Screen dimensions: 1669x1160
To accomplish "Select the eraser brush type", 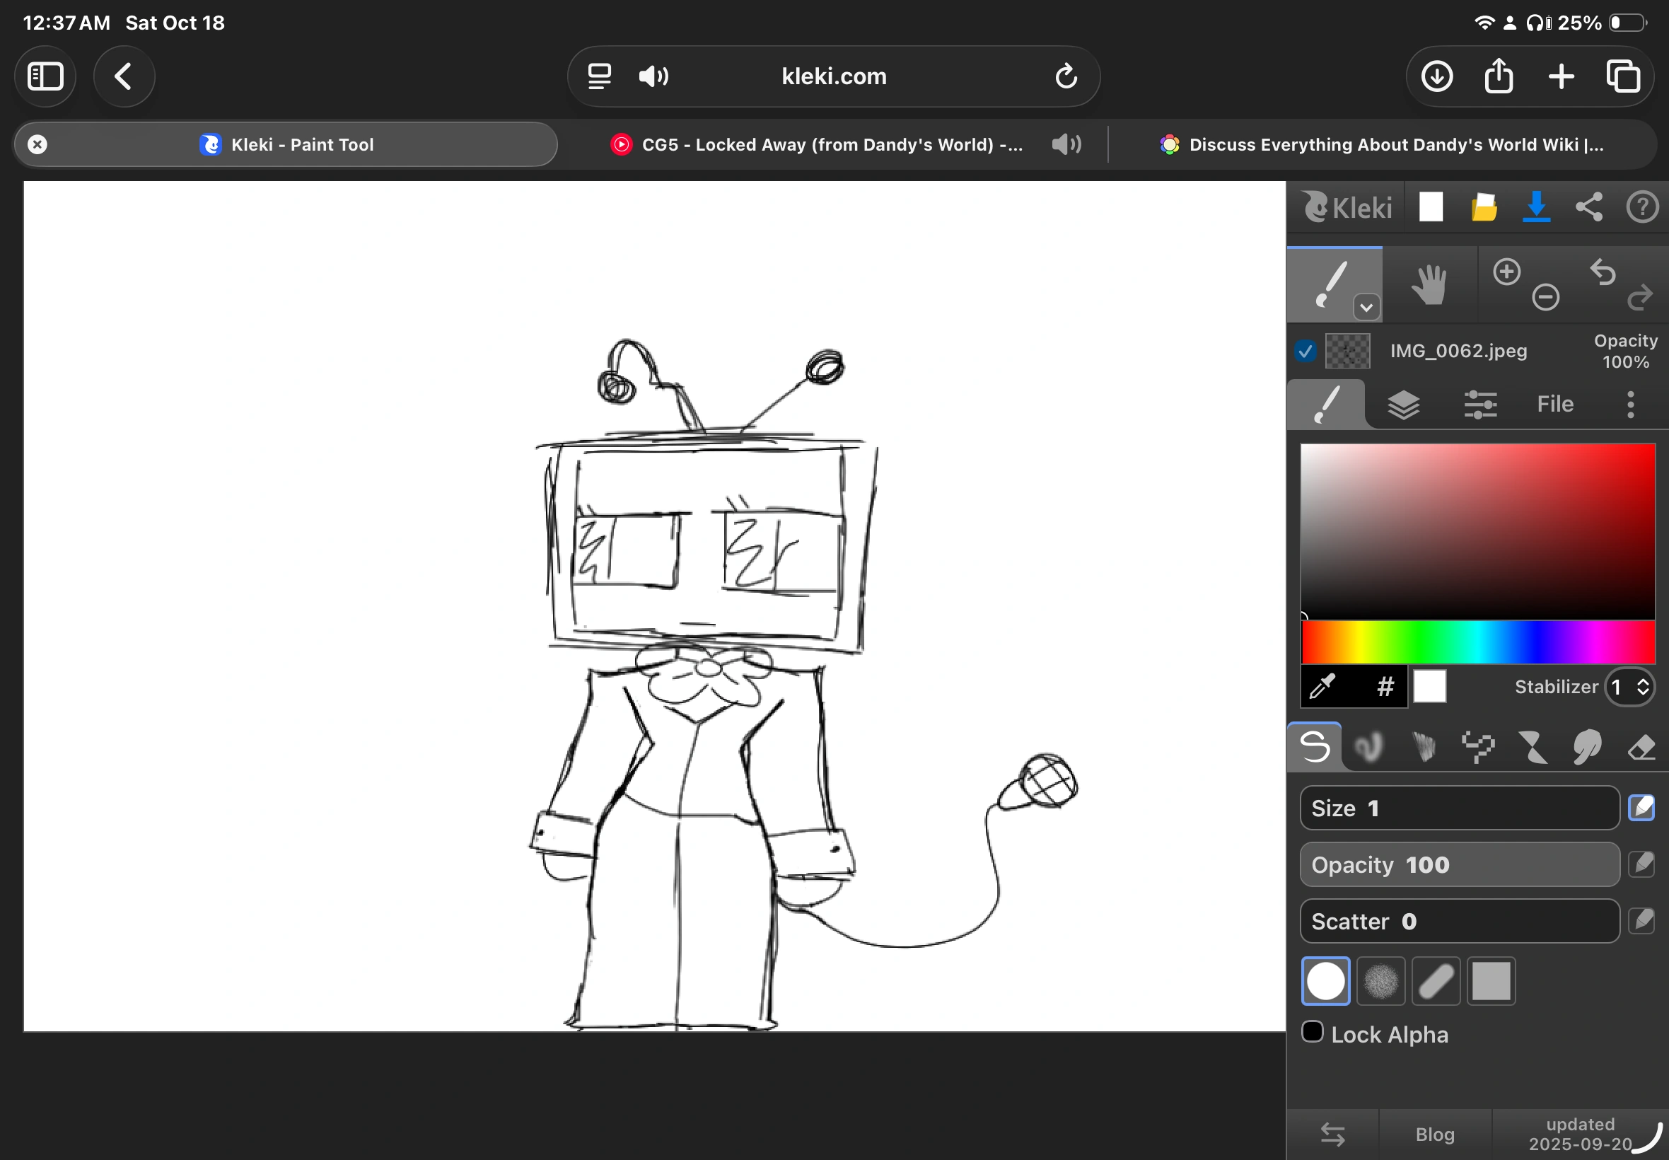I will pyautogui.click(x=1641, y=746).
